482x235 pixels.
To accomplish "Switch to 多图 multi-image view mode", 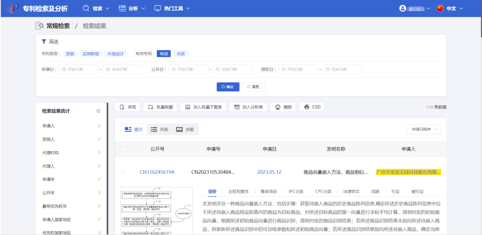I will (185, 129).
